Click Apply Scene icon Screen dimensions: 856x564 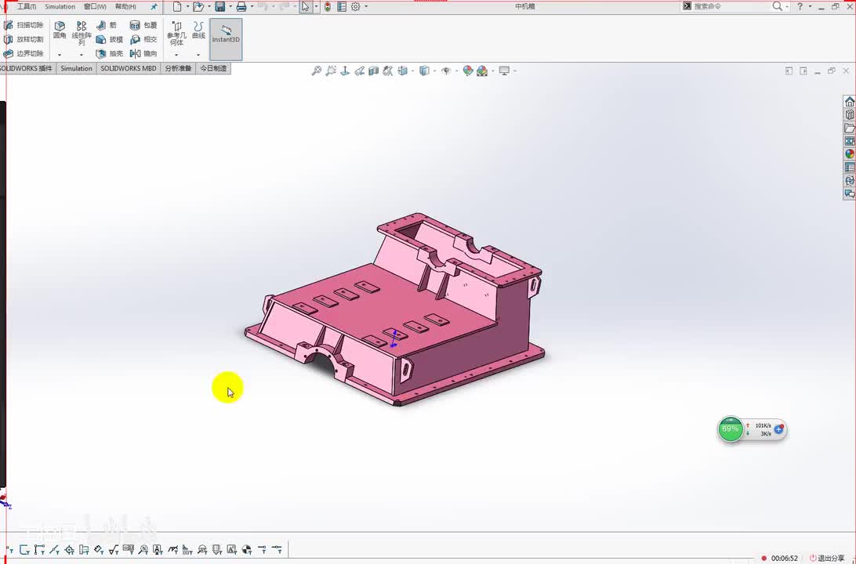482,70
